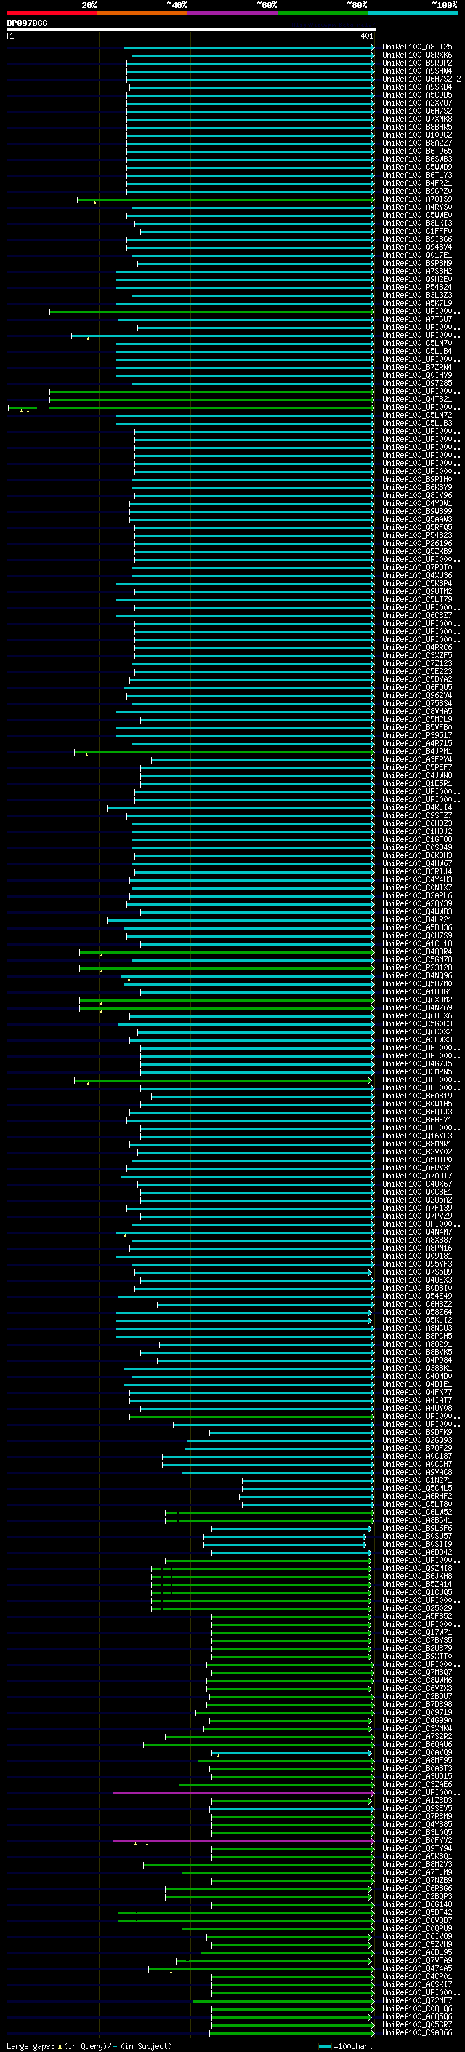Open the UniRef100_Q6H7S2-2 hit label
The width and height of the screenshot is (465, 2052).
pos(421,79)
